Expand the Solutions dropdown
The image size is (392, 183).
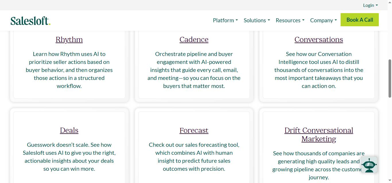[x=257, y=20]
